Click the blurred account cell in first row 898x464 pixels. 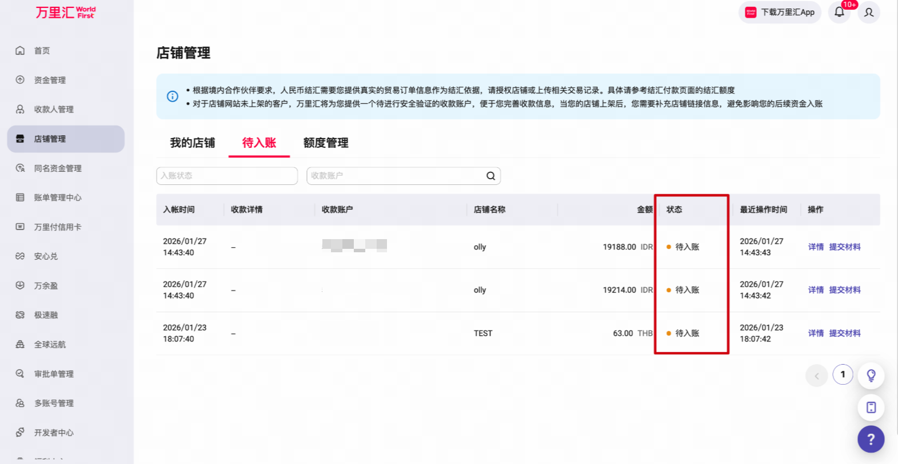[x=354, y=246]
